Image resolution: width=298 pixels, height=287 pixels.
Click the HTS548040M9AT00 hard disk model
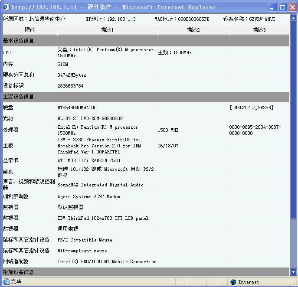(77, 108)
